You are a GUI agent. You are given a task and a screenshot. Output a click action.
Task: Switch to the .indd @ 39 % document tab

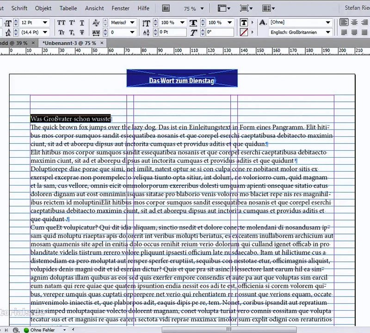(14, 43)
